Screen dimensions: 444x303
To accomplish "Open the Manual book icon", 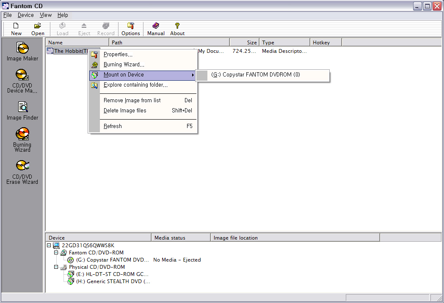I will tap(156, 29).
